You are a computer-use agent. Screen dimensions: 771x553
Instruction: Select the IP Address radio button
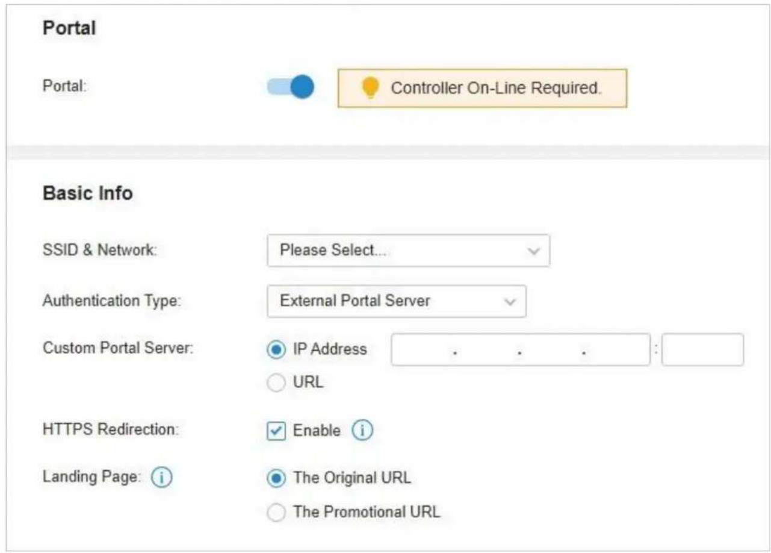pos(276,350)
